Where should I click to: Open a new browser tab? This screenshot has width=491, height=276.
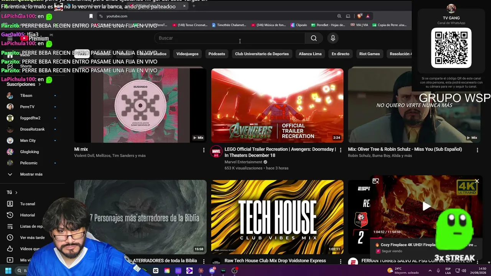pyautogui.click(x=194, y=6)
